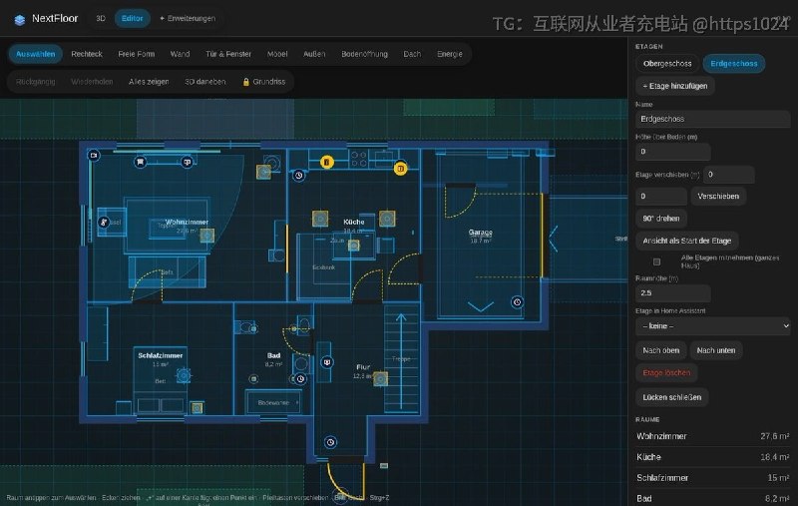Screen dimensions: 798x506
Task: Click the yellow front door swing symbol
Action: 346,481
